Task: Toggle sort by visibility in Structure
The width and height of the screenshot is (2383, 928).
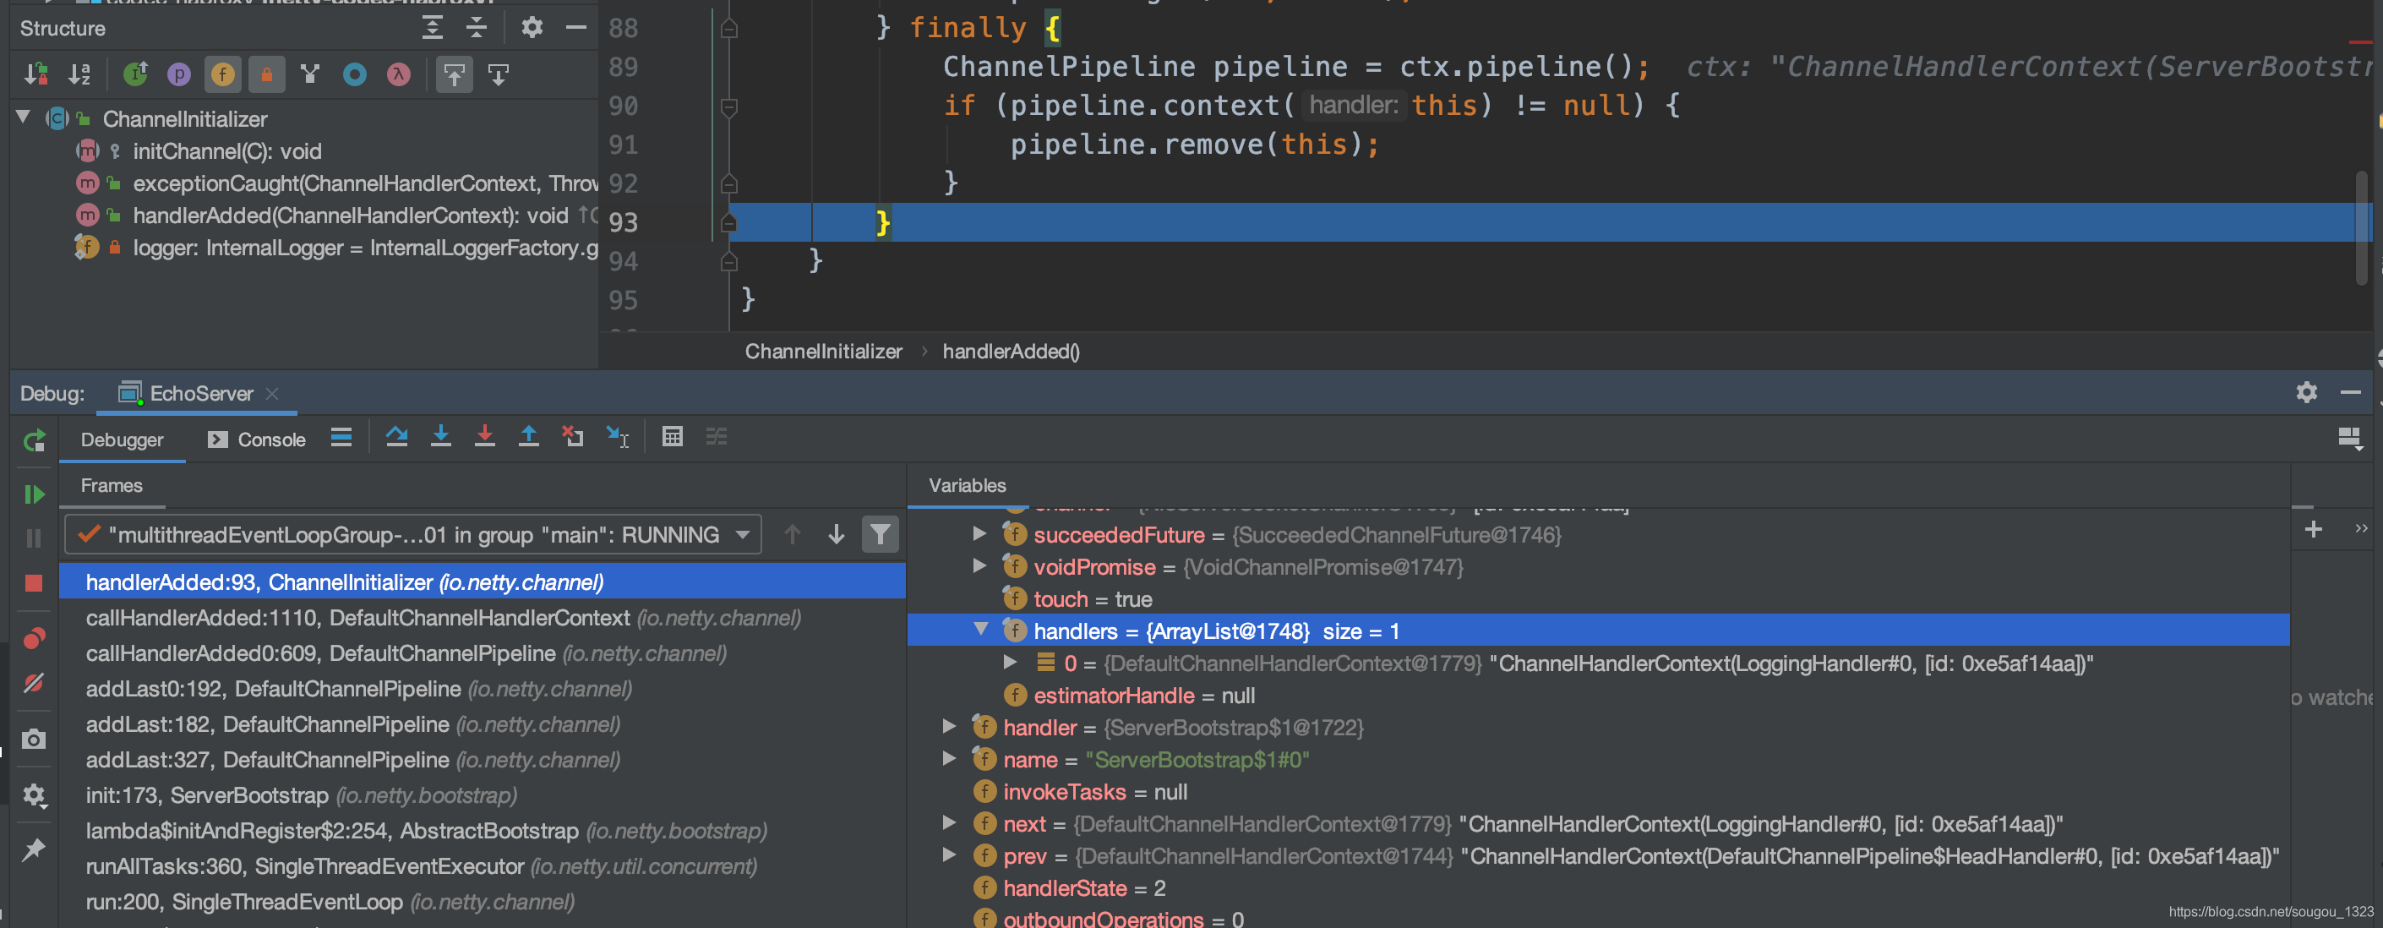Action: click(x=36, y=74)
